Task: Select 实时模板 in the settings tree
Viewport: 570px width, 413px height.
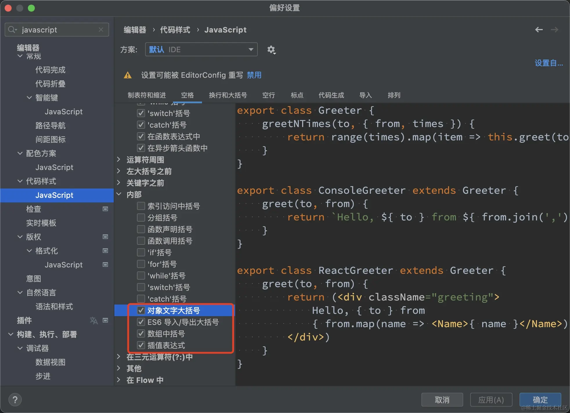Action: pyautogui.click(x=41, y=223)
